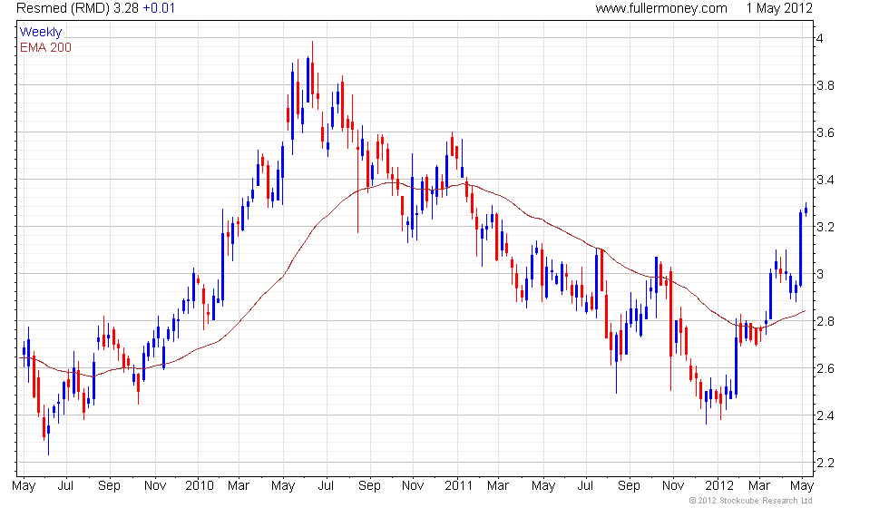Viewport: 889px width, 508px height.
Task: Click the 2011 x-axis label
Action: [458, 486]
